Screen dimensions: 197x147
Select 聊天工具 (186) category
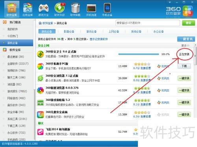[17, 77]
